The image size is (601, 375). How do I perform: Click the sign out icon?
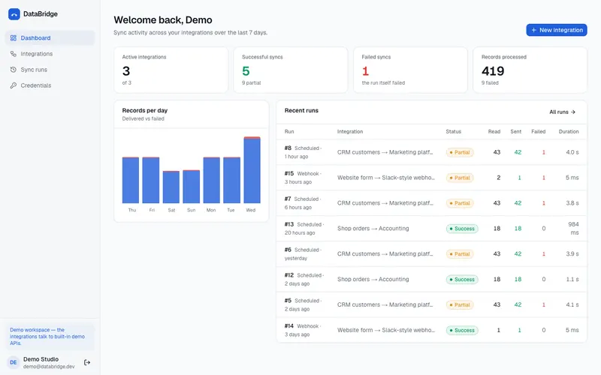(x=87, y=362)
